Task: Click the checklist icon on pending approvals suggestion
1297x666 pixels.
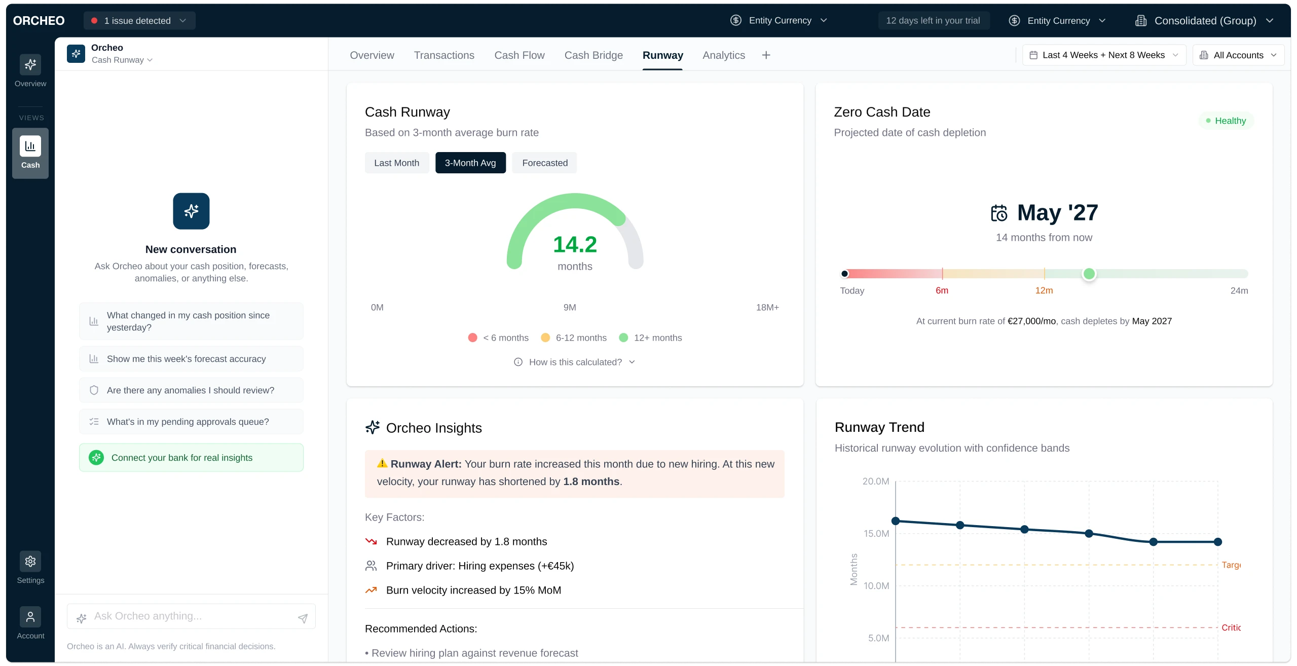Action: tap(94, 422)
